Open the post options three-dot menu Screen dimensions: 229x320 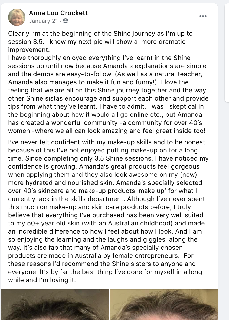[203, 16]
